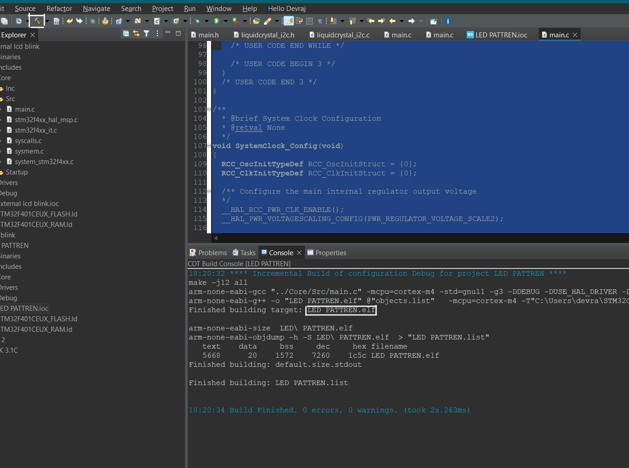
Task: Start debugging with the bug icon
Action: coord(197,21)
